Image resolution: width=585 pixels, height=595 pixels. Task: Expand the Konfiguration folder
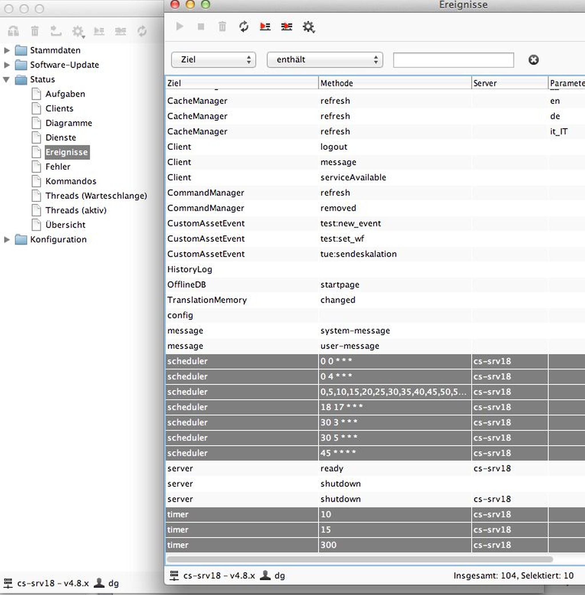(x=7, y=239)
